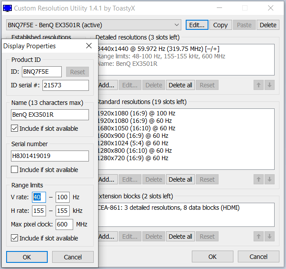Click the V rate maximum field 100
The image size is (286, 269).
coord(63,197)
